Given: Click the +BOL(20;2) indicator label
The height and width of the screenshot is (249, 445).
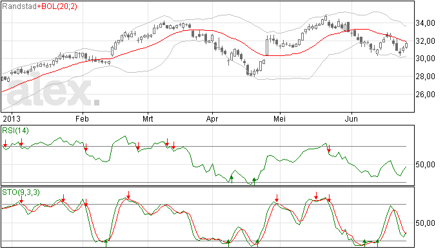Looking at the screenshot, I should click(x=57, y=6).
